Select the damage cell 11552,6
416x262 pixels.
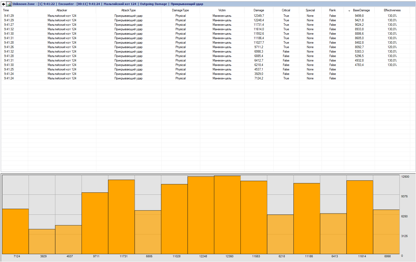tap(259, 34)
